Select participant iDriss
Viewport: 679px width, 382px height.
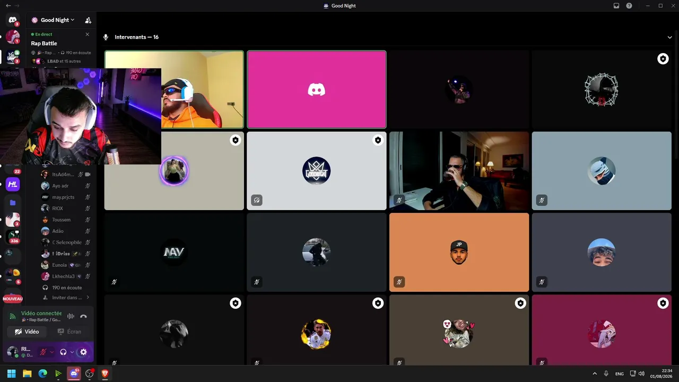66,254
